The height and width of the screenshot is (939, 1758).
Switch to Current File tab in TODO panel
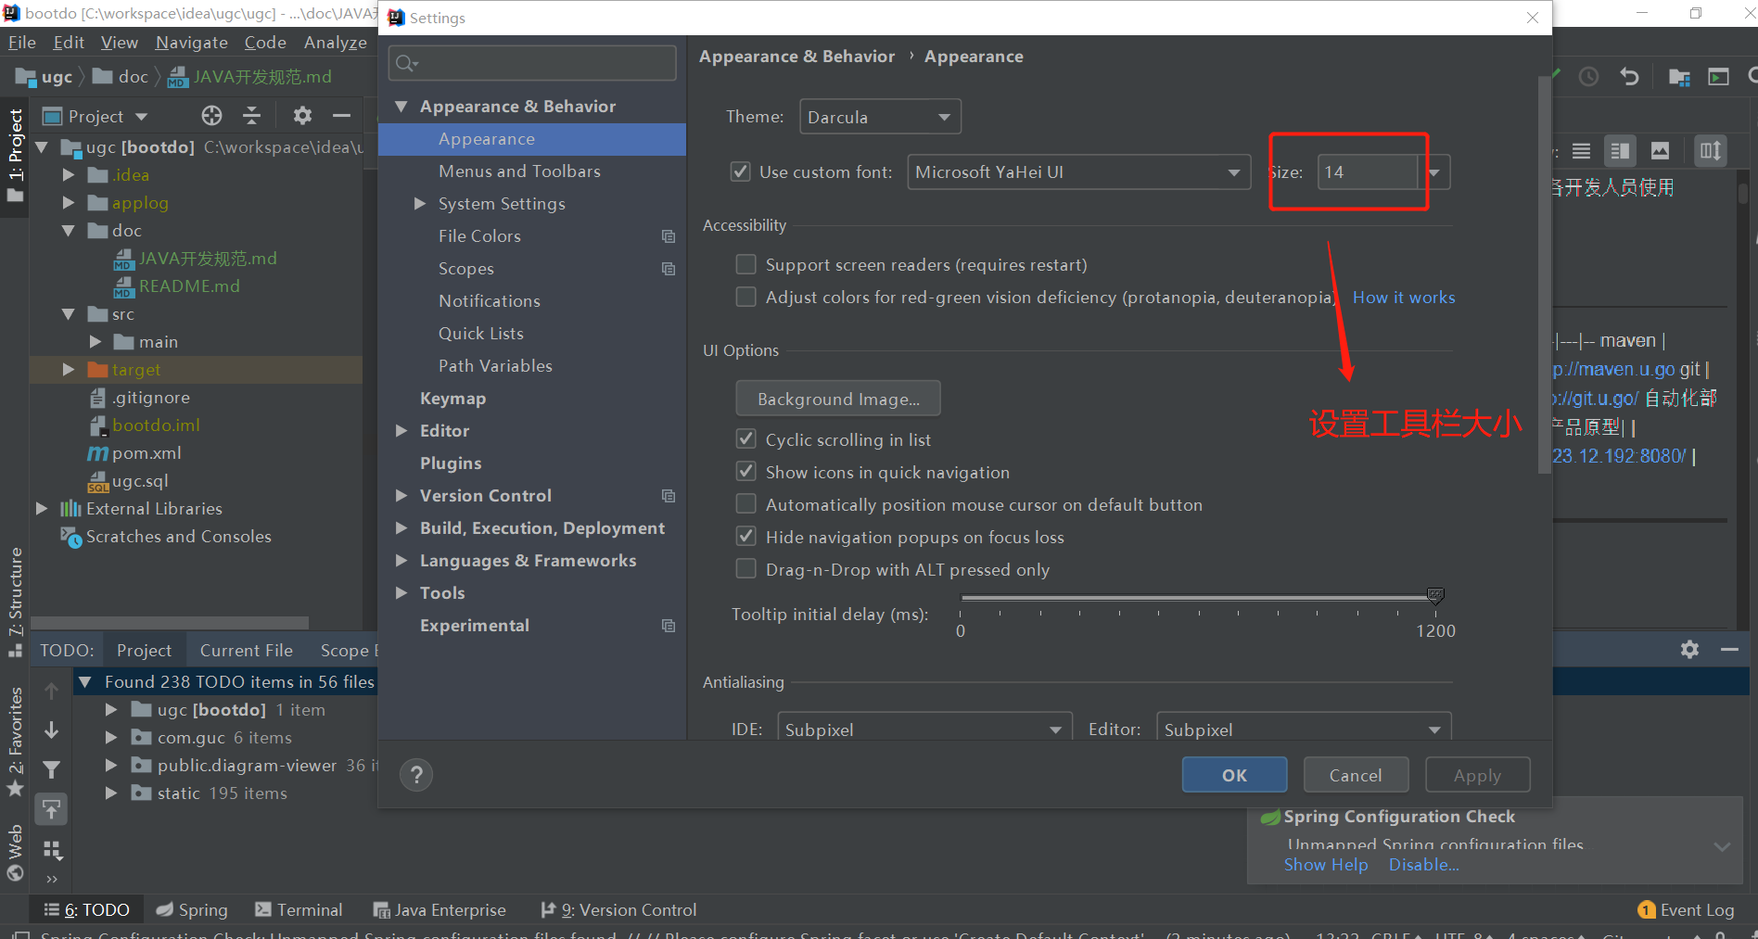pyautogui.click(x=246, y=650)
